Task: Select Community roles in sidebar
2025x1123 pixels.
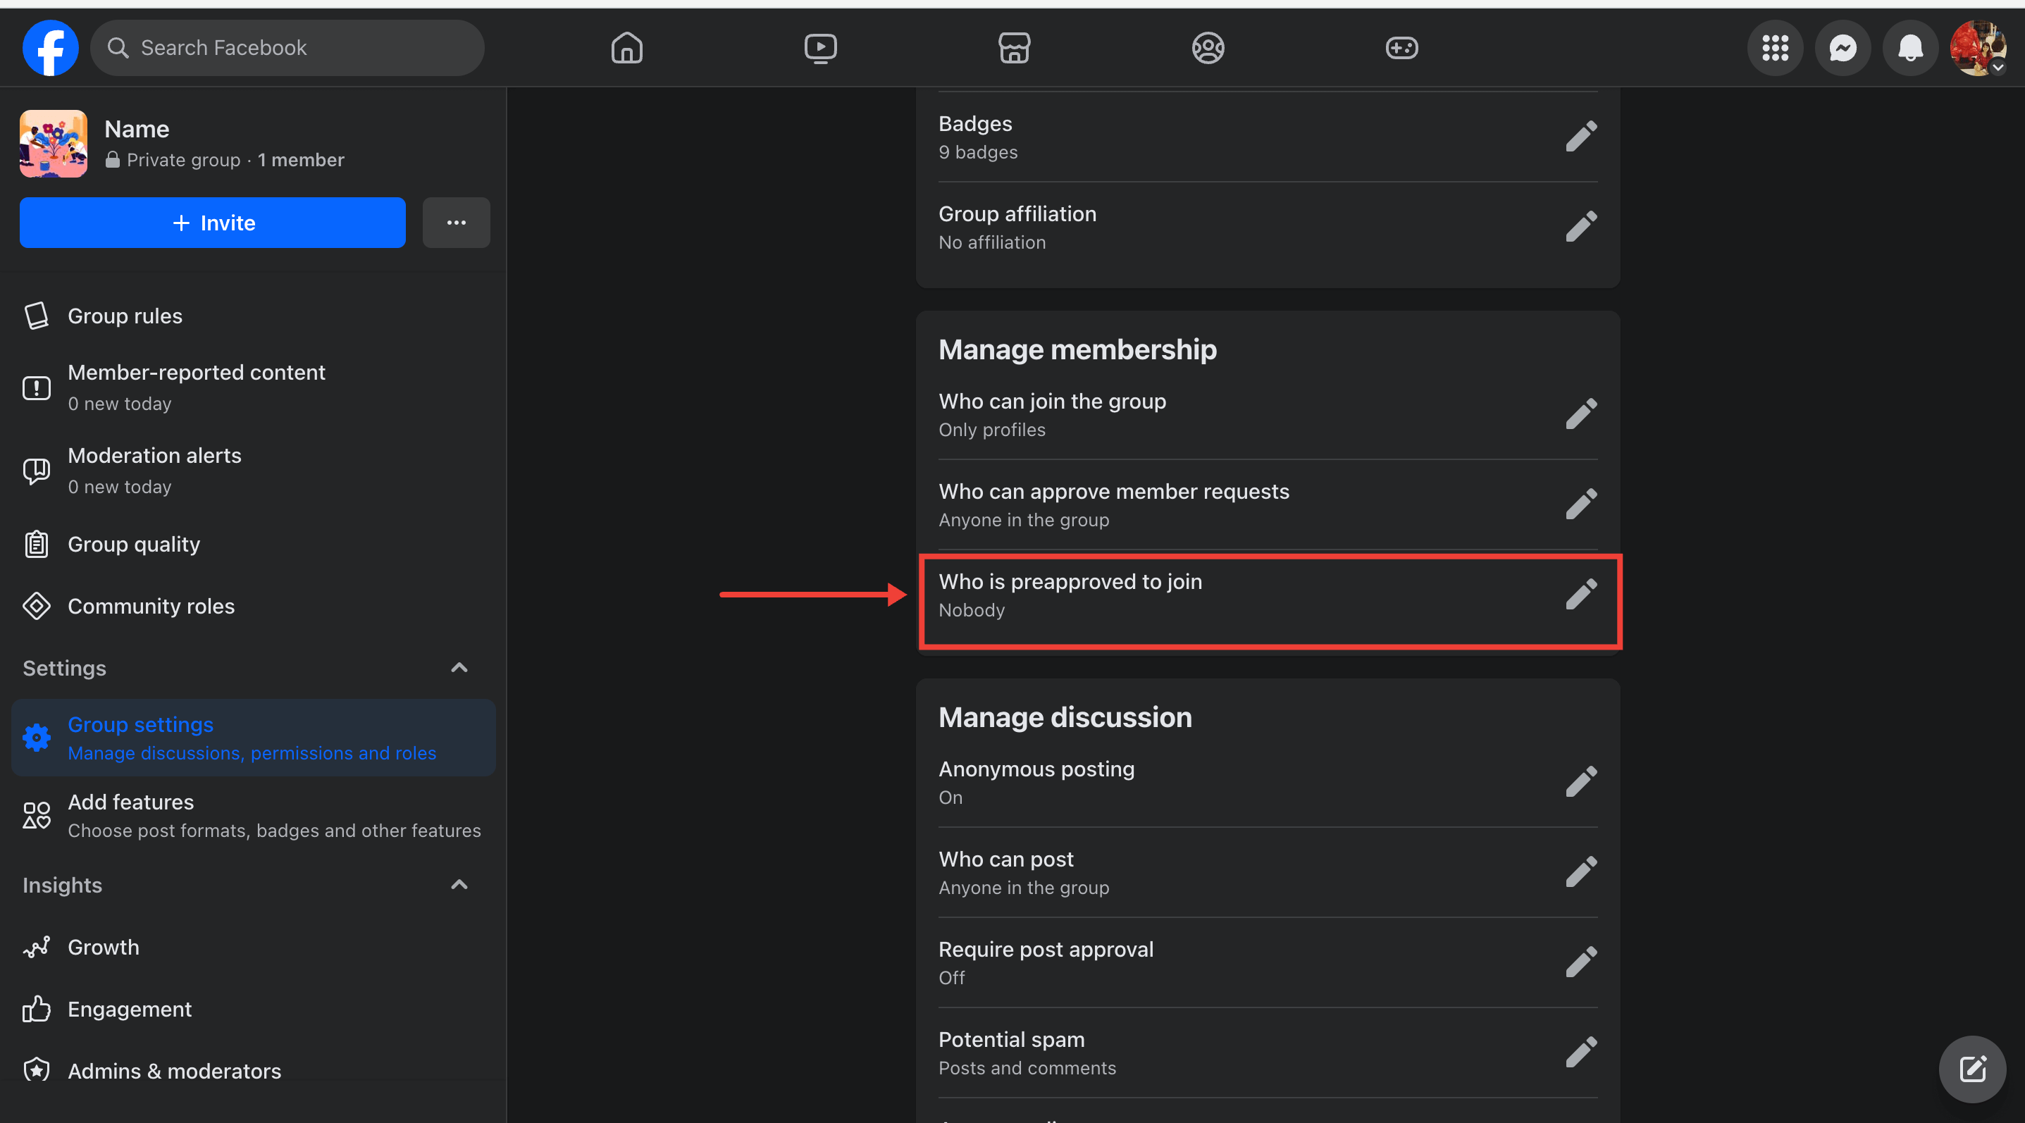Action: (x=151, y=604)
